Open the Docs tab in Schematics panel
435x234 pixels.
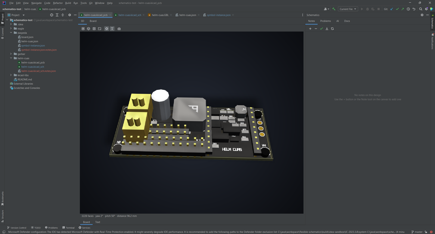pos(347,21)
